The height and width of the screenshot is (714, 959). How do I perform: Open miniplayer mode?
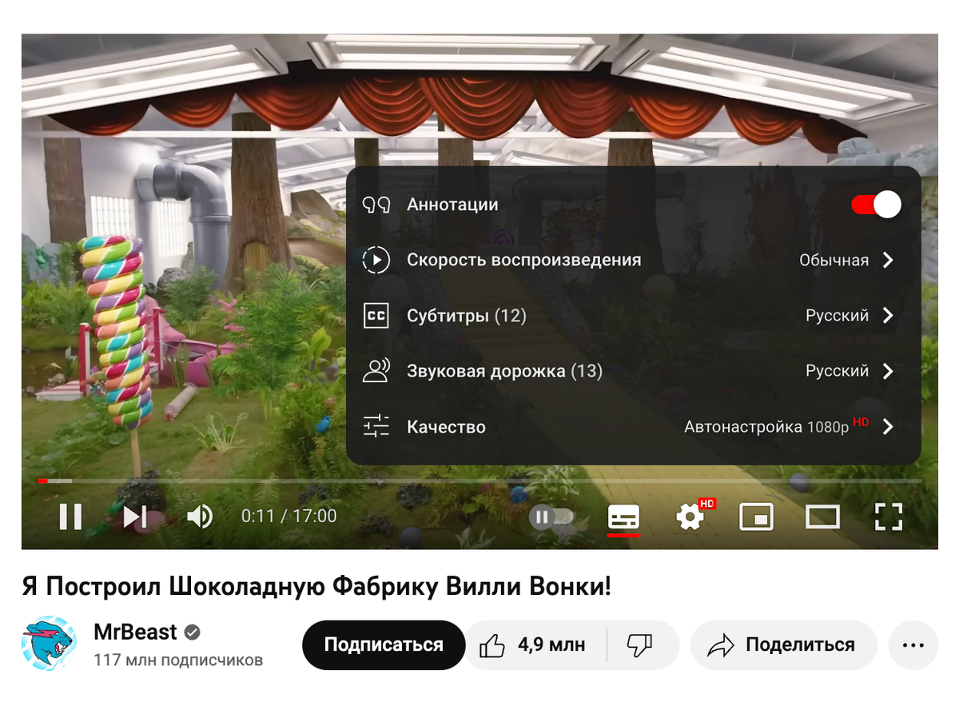coord(756,517)
